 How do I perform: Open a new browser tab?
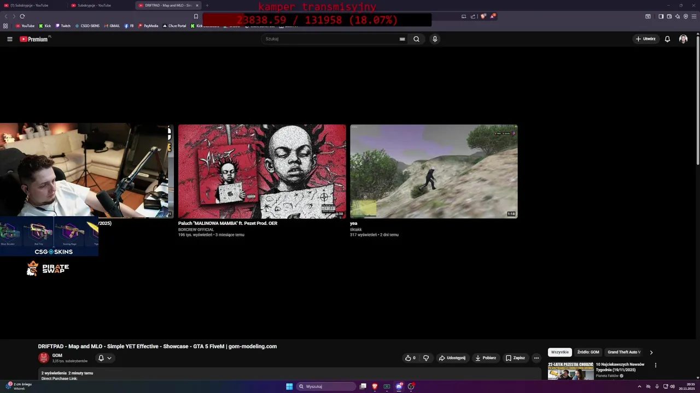pos(207,5)
